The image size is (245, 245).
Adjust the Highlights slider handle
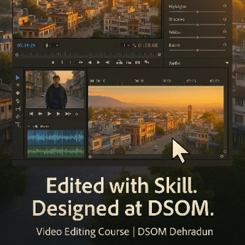click(x=197, y=12)
